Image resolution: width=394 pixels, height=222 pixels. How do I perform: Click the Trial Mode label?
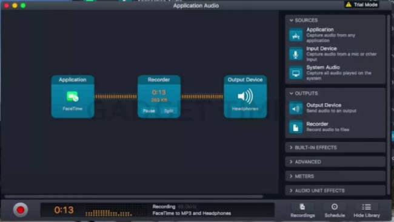(366, 4)
